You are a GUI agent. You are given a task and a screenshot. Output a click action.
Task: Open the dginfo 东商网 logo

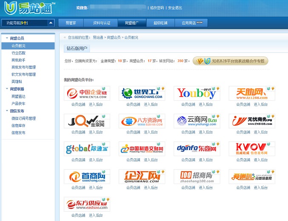coord(197,149)
